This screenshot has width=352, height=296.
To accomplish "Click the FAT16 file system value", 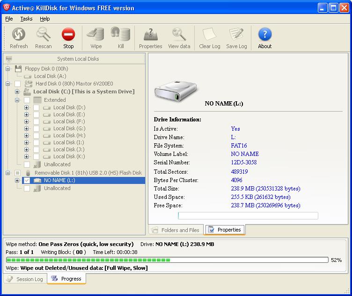I will tap(239, 146).
